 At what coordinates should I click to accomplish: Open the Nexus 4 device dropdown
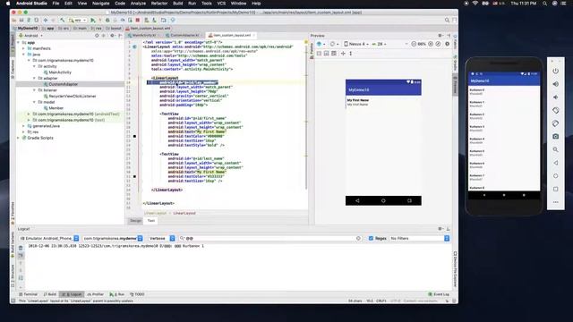(x=356, y=44)
